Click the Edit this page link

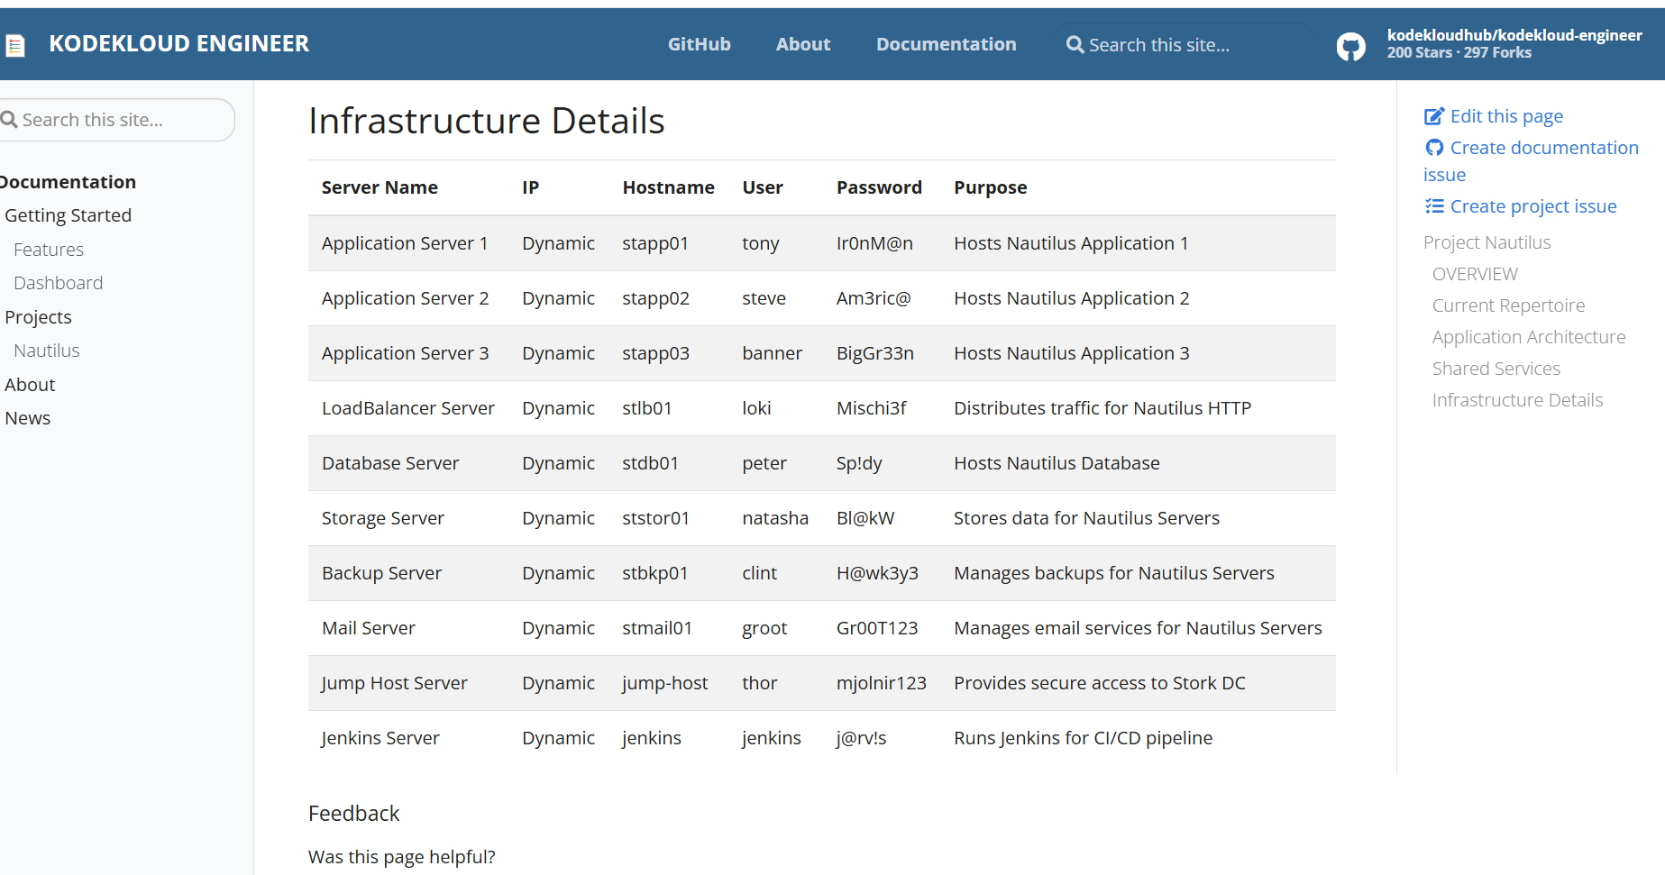coord(1506,116)
